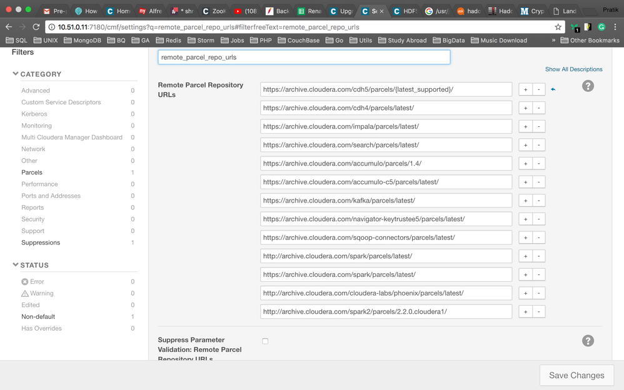
Task: Reload the page with the refresh icon
Action: coord(36,27)
